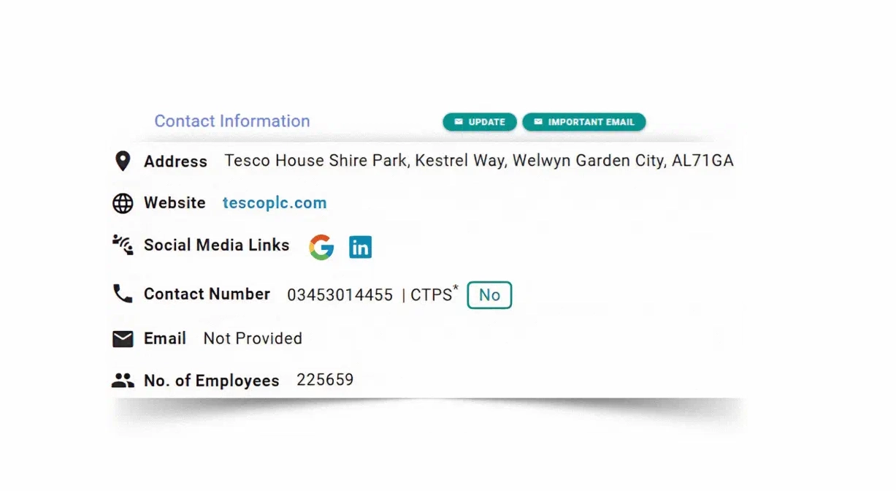Click the No. of Employees people icon
This screenshot has width=896, height=491.
tap(123, 381)
